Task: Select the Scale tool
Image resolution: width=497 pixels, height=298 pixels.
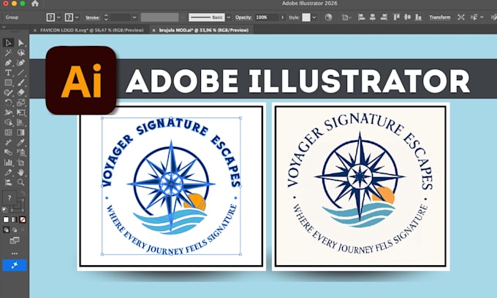Action: [20, 103]
